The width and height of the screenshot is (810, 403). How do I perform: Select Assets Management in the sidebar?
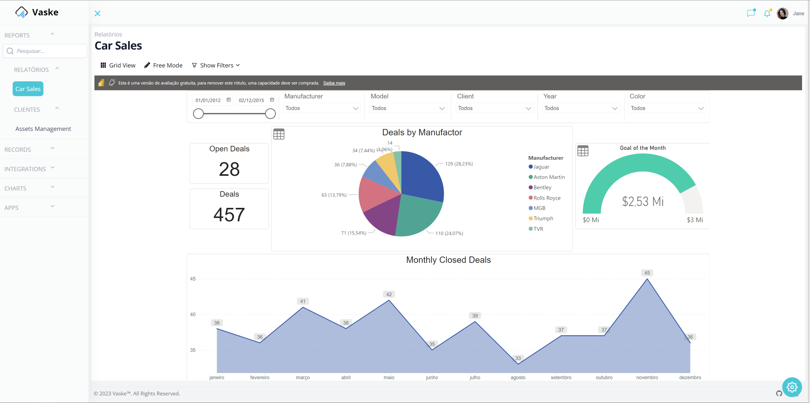[x=43, y=129]
